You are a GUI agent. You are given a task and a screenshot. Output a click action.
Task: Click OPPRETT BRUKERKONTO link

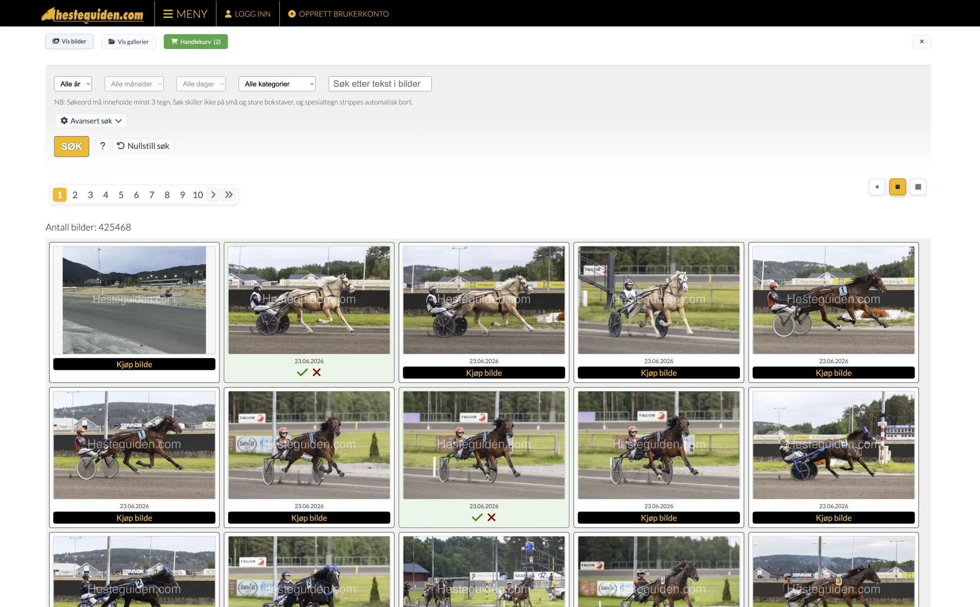tap(338, 14)
